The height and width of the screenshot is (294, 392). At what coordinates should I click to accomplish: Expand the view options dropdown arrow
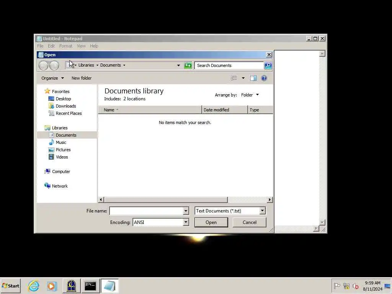(x=243, y=78)
